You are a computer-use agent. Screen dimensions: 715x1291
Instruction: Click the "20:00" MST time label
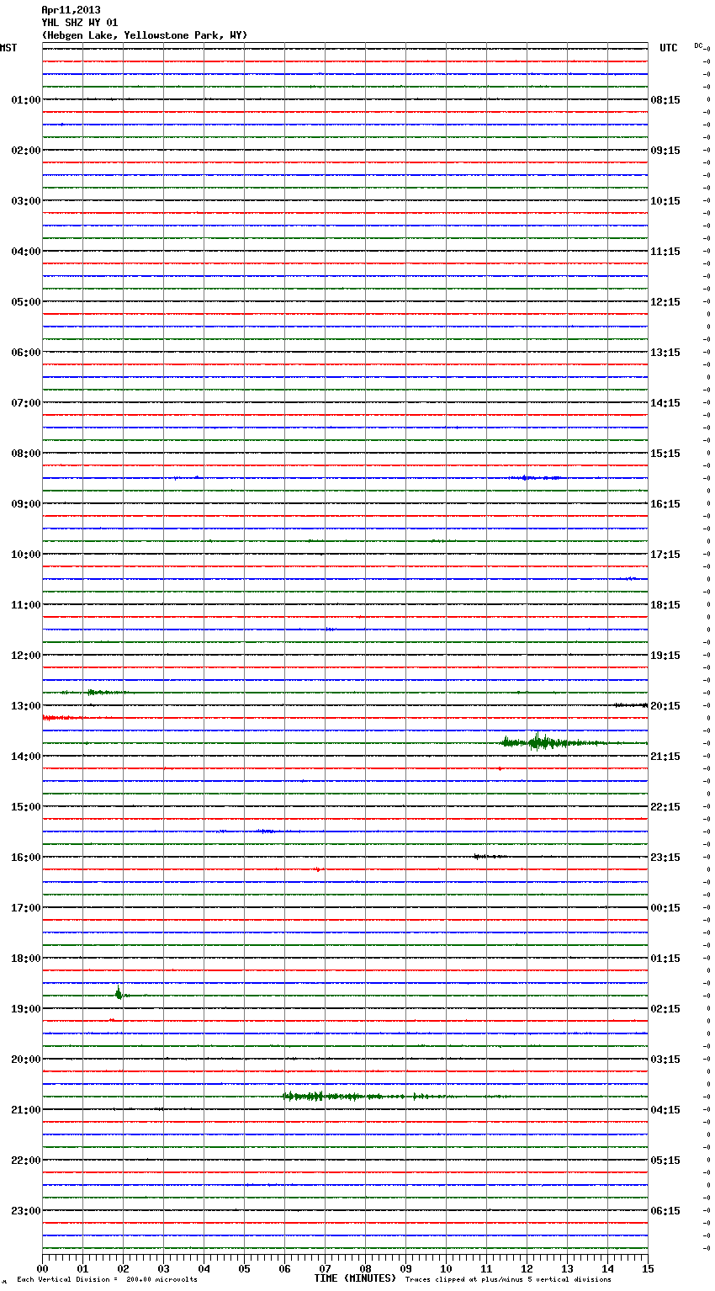[x=26, y=1060]
